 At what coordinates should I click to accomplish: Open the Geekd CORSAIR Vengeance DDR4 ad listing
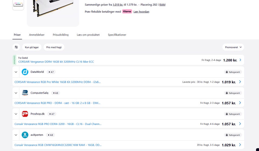click(56, 62)
